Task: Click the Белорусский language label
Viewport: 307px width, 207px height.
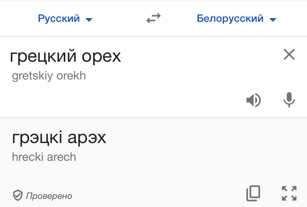Action: pos(230,18)
